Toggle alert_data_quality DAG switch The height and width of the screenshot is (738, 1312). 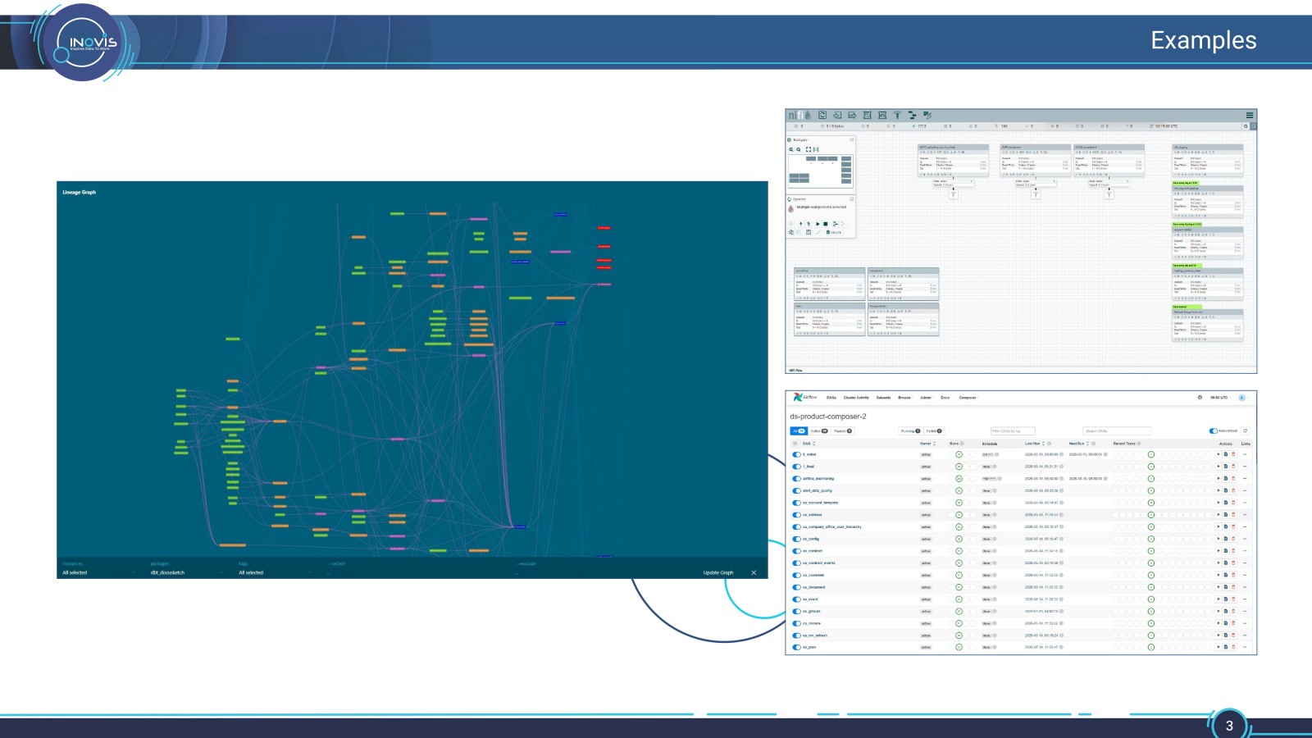click(x=796, y=490)
